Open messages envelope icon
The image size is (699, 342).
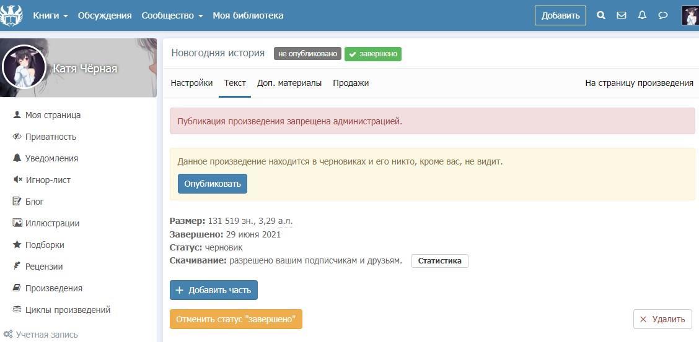click(622, 15)
